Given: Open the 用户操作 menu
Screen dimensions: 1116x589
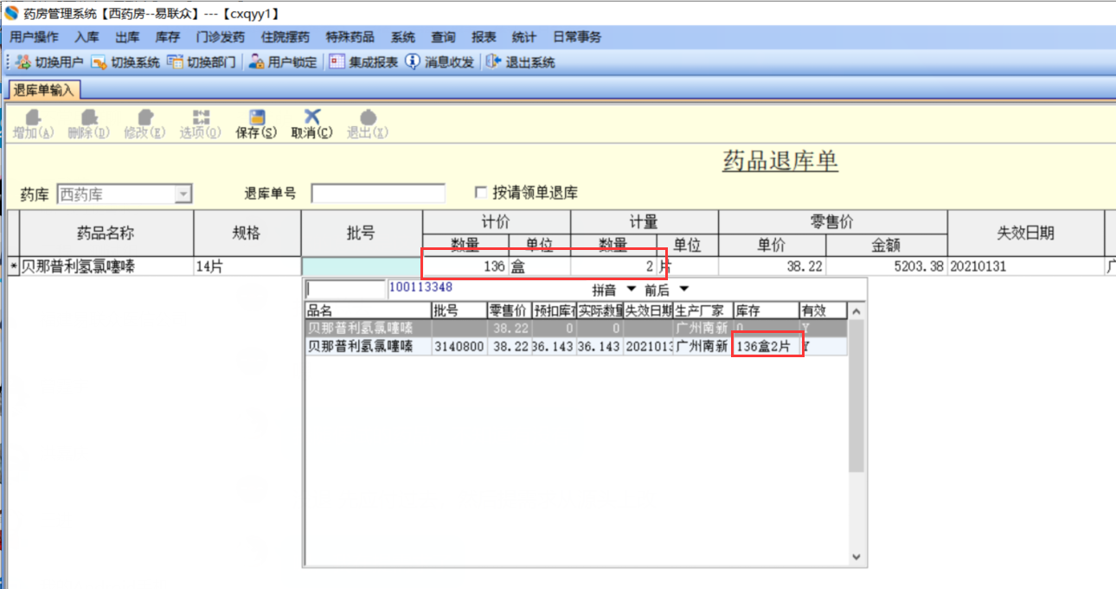Looking at the screenshot, I should [35, 37].
